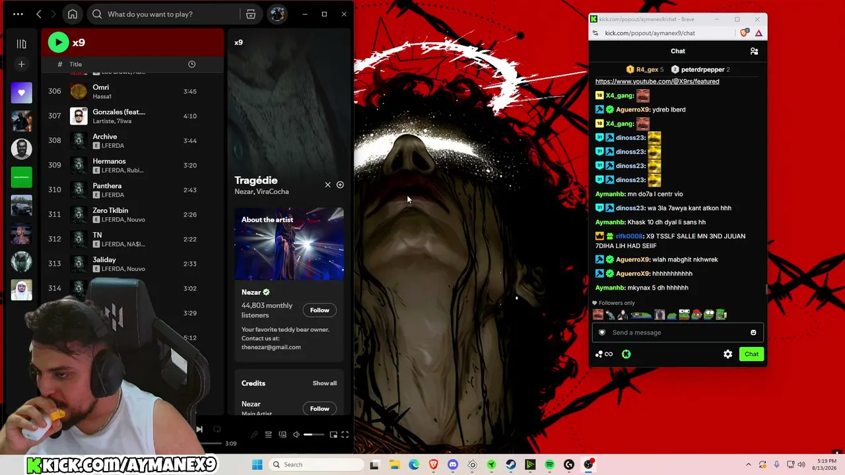Open Connect to a device picker
This screenshot has width=845, height=475.
coord(283,435)
